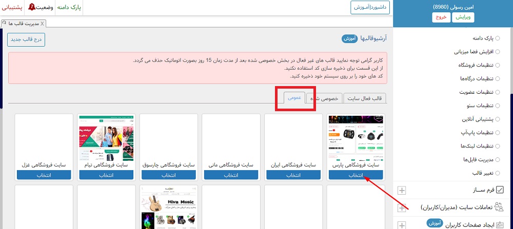Expand the ایجاد صفحات کاربران section
The height and width of the screenshot is (229, 513).
(402, 225)
